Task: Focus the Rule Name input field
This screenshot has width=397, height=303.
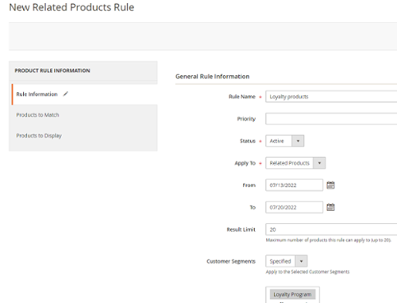Action: click(x=331, y=97)
